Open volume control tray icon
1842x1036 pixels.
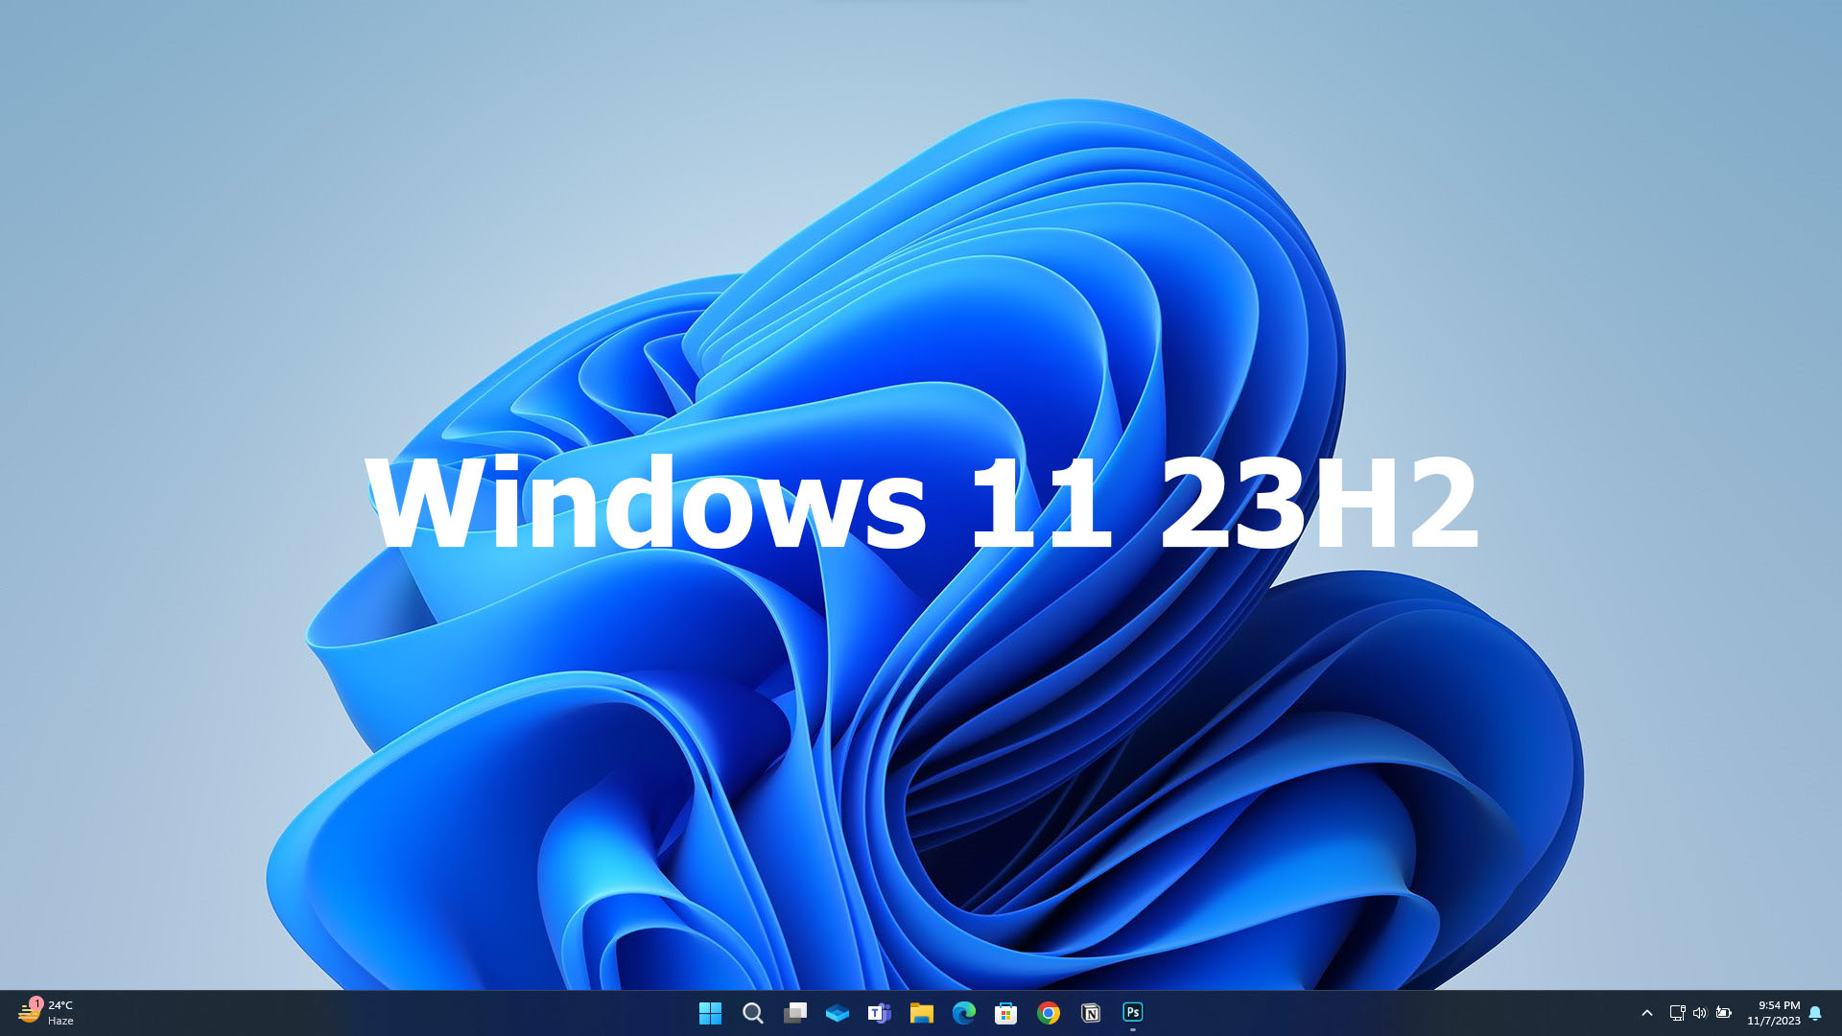coord(1700,1013)
